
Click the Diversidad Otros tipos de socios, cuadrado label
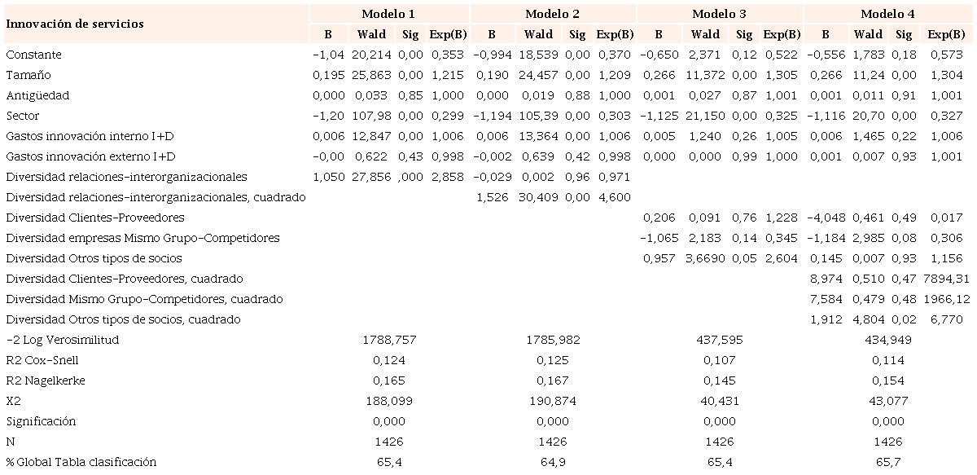(123, 319)
